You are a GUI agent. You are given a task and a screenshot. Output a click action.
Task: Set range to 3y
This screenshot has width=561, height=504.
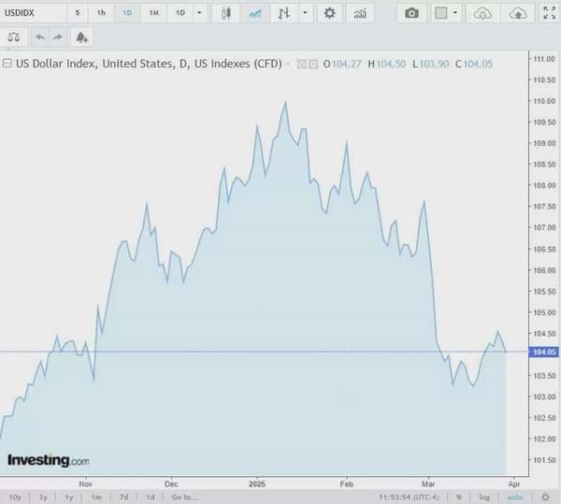(x=43, y=497)
